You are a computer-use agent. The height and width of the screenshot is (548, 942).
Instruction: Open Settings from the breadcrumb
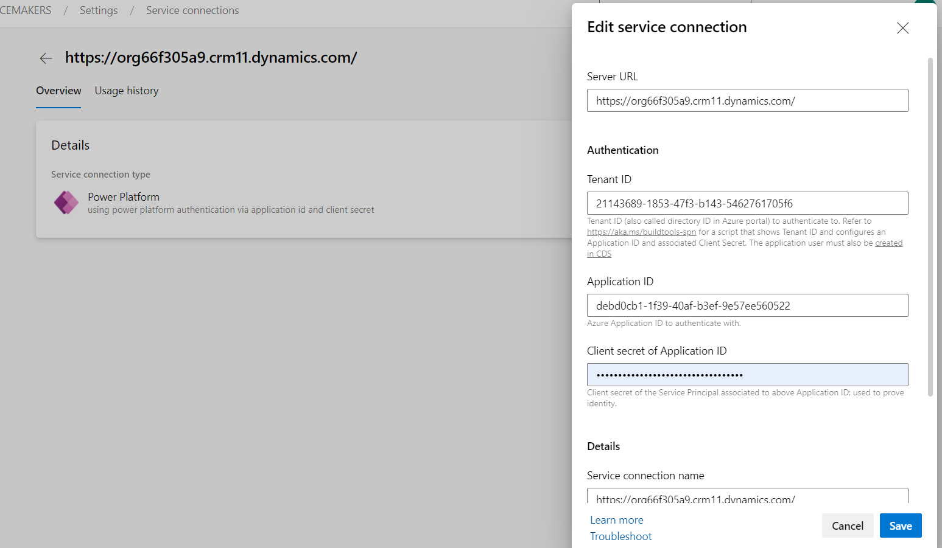(98, 10)
